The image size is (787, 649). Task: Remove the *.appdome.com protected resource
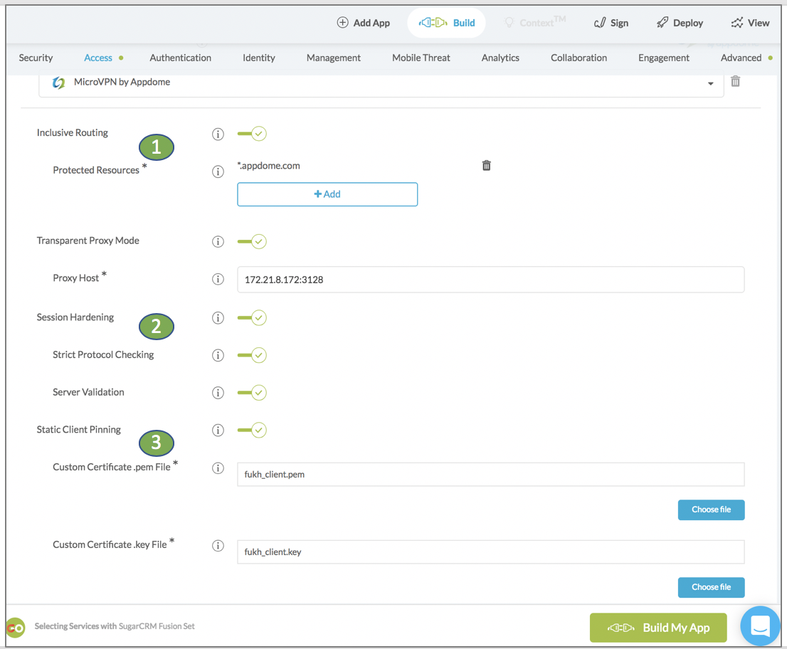[x=486, y=166]
